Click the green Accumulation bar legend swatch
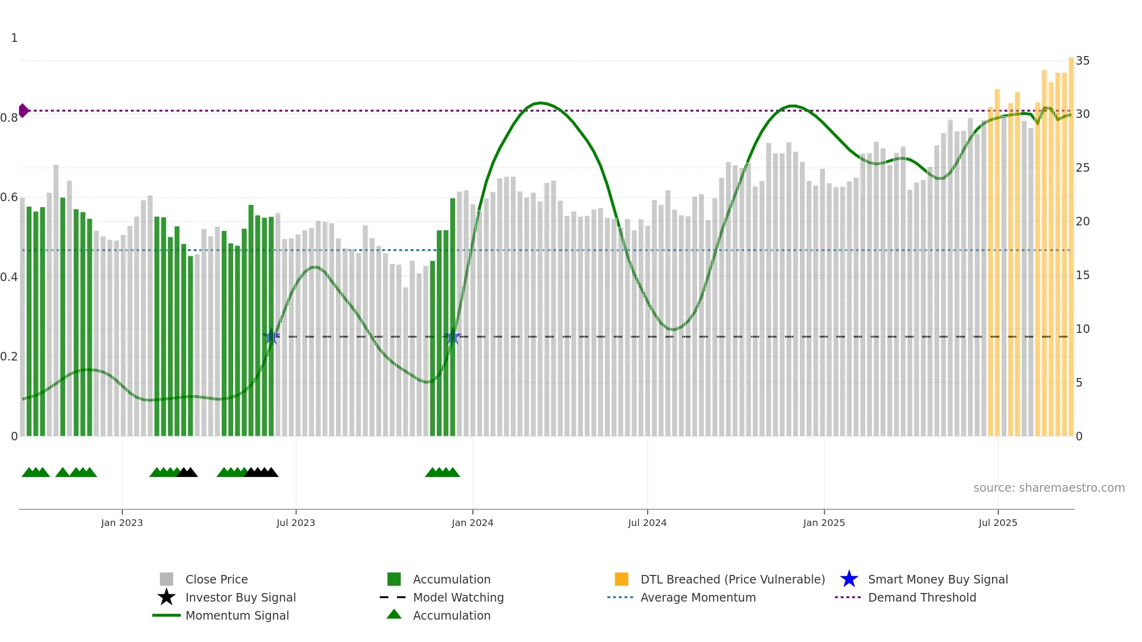 394,579
